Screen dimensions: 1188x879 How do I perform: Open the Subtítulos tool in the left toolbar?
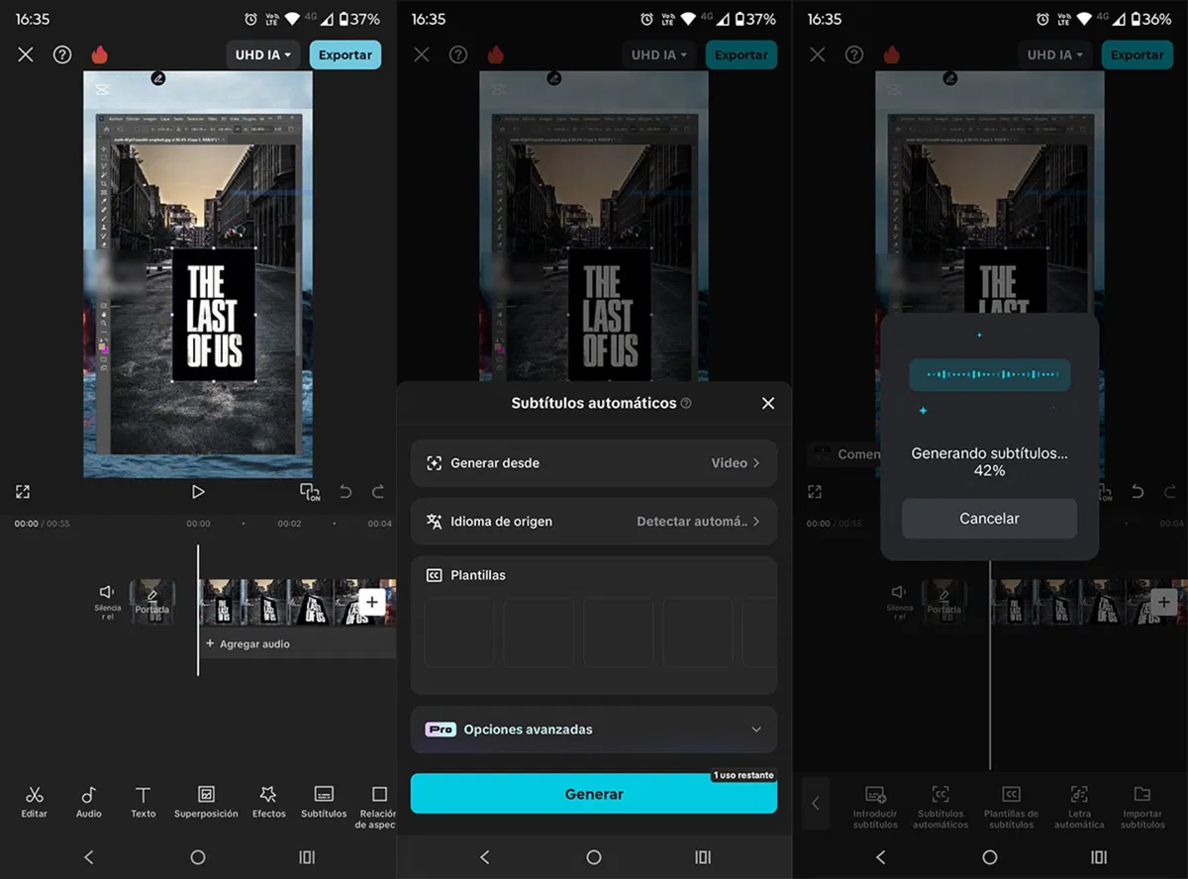point(324,802)
